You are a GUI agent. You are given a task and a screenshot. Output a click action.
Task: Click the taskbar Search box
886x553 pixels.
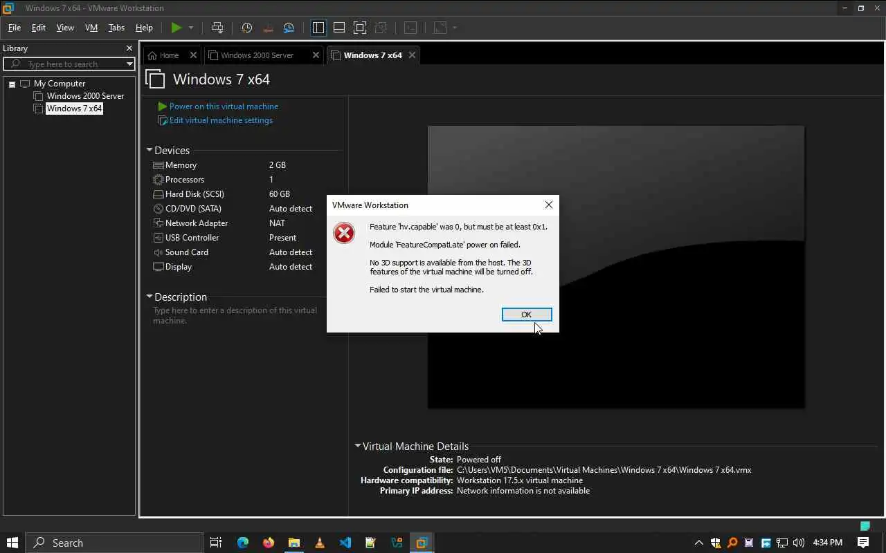point(114,543)
